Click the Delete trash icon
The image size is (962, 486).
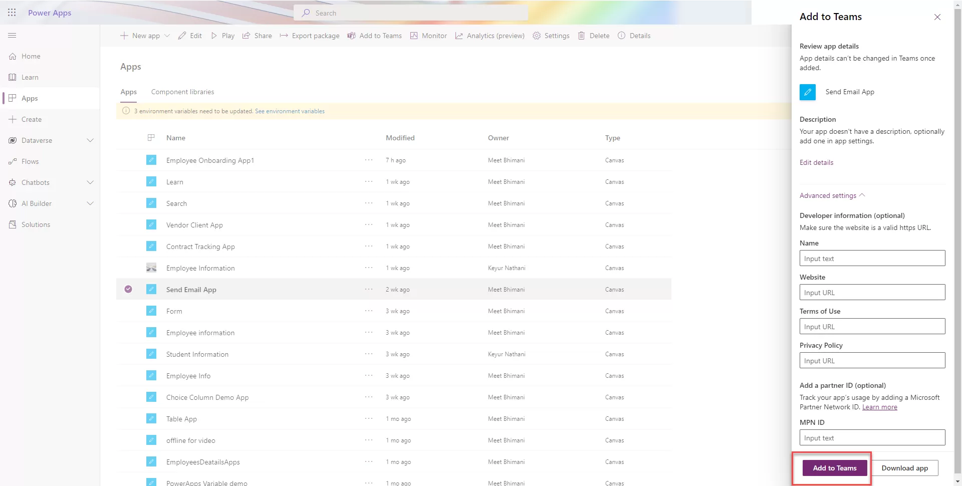(x=581, y=36)
